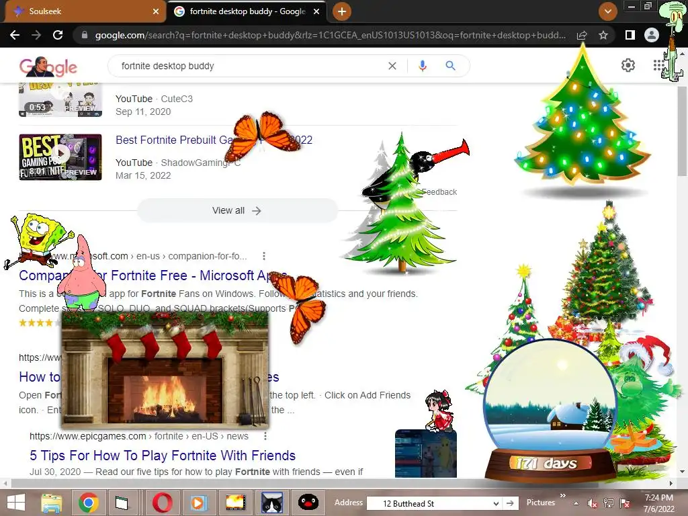The image size is (688, 516).
Task: Reload the Google search page
Action: tap(58, 35)
